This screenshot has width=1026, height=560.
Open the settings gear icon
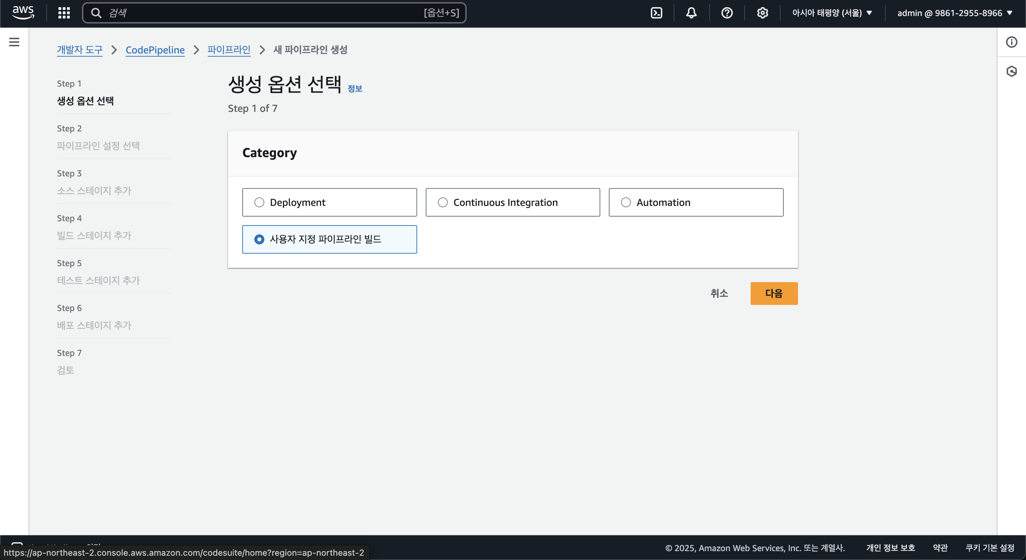tap(762, 13)
